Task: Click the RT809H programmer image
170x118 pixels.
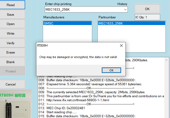Action: (x=16, y=104)
